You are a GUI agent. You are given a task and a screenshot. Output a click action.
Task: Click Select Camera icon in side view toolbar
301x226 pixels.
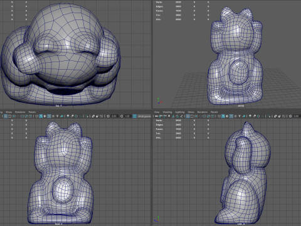coord(156,116)
